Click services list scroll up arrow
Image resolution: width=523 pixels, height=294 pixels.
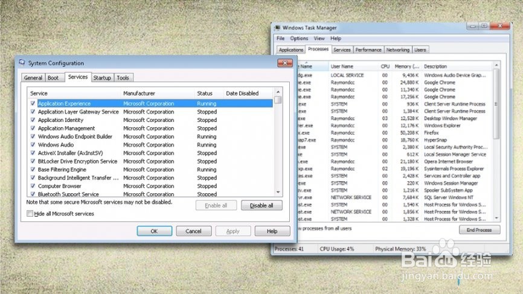pyautogui.click(x=278, y=92)
